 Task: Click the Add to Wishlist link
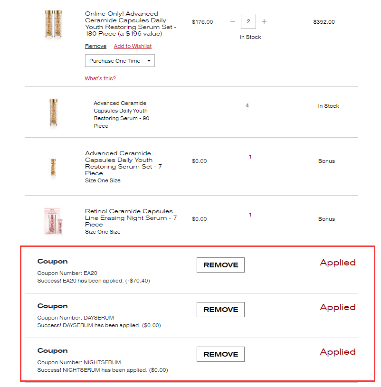pyautogui.click(x=133, y=46)
